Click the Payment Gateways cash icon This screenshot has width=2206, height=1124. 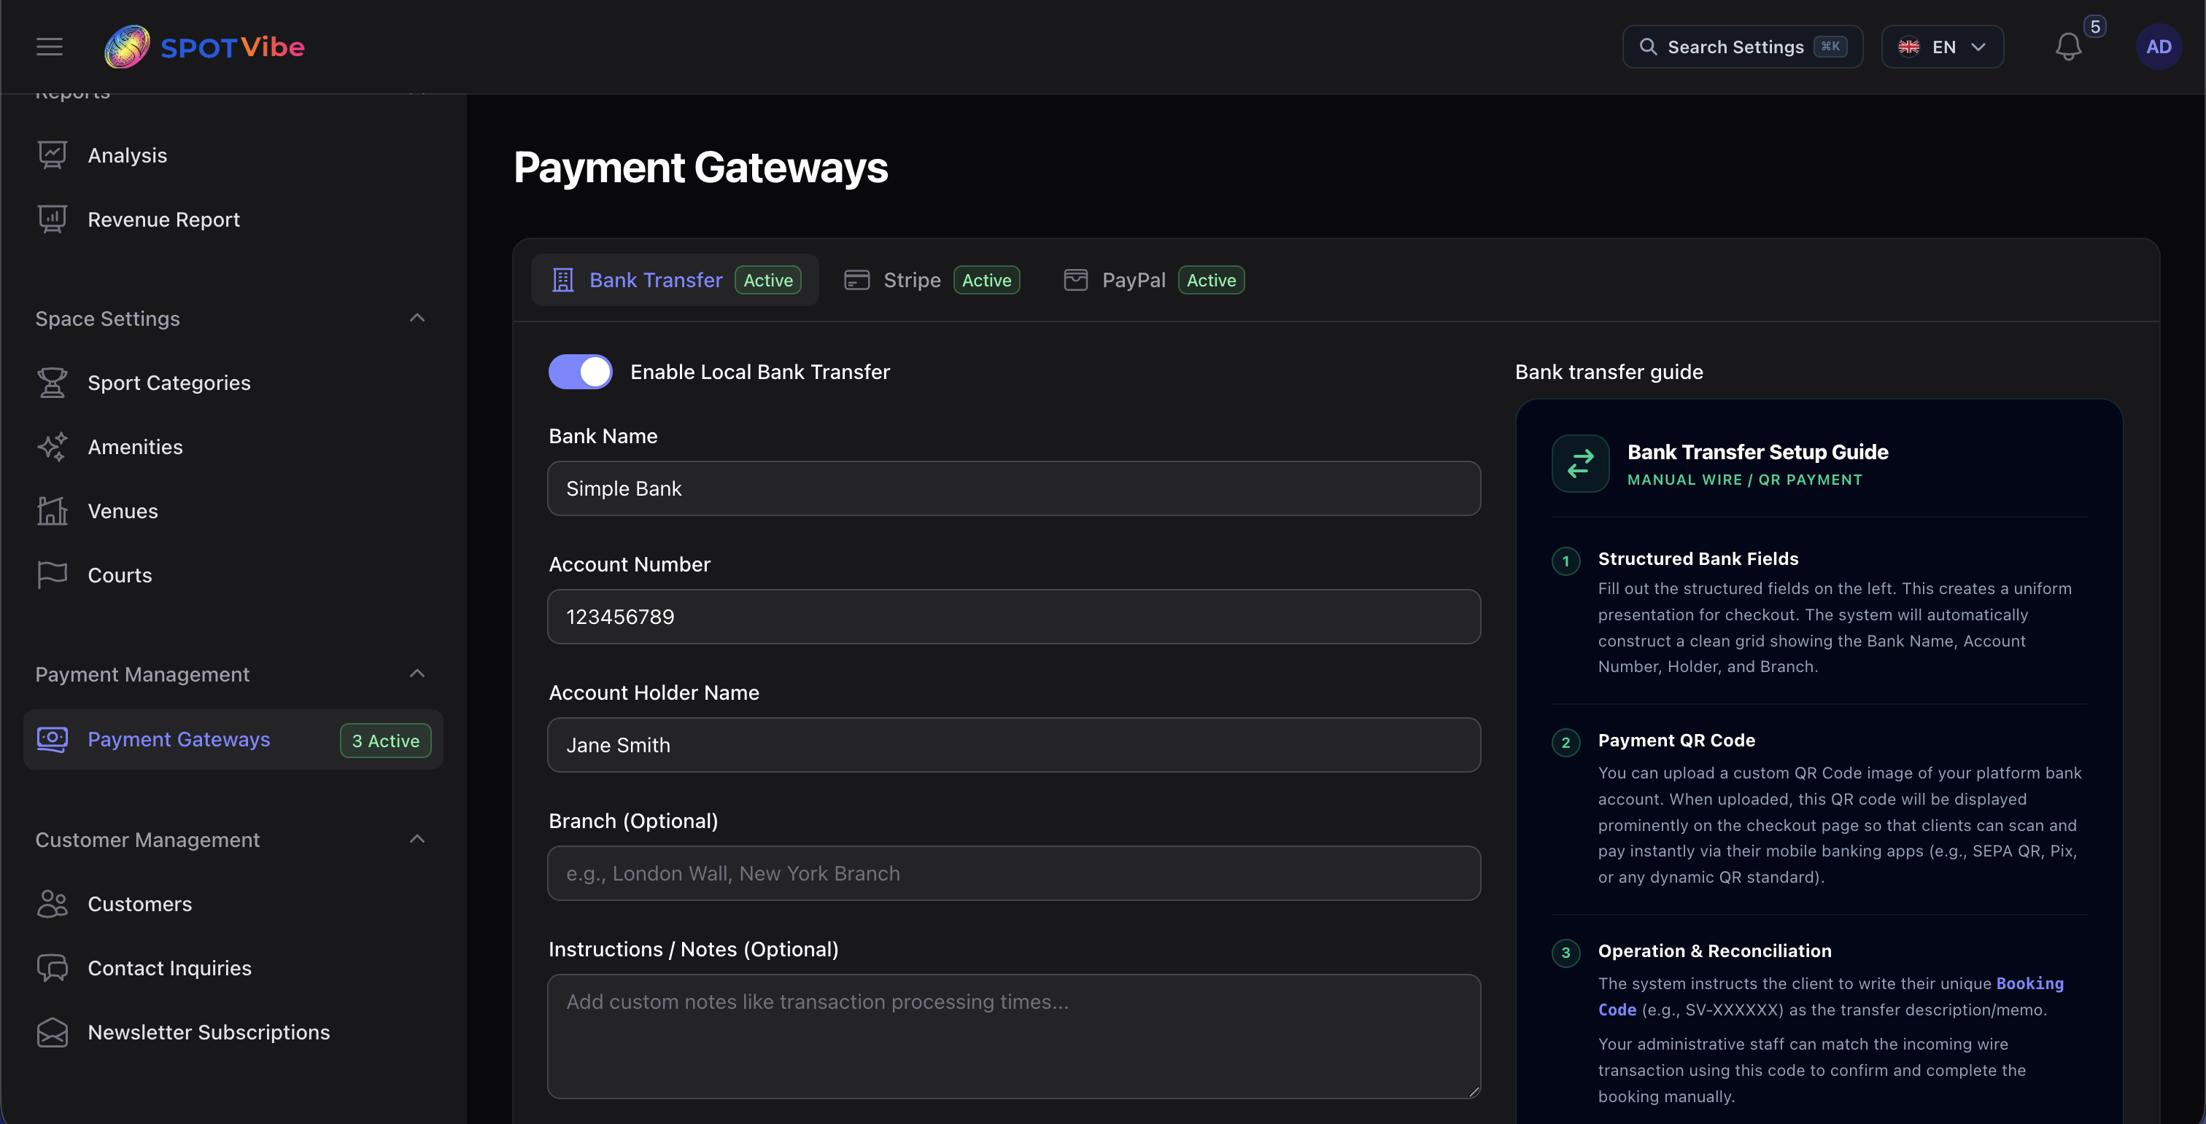(x=53, y=739)
